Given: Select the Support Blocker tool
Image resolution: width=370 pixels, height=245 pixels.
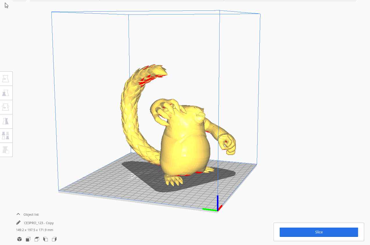Looking at the screenshot, I should tap(6, 150).
